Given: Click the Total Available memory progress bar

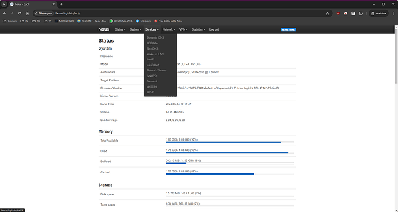Looking at the screenshot, I should (x=230, y=142).
